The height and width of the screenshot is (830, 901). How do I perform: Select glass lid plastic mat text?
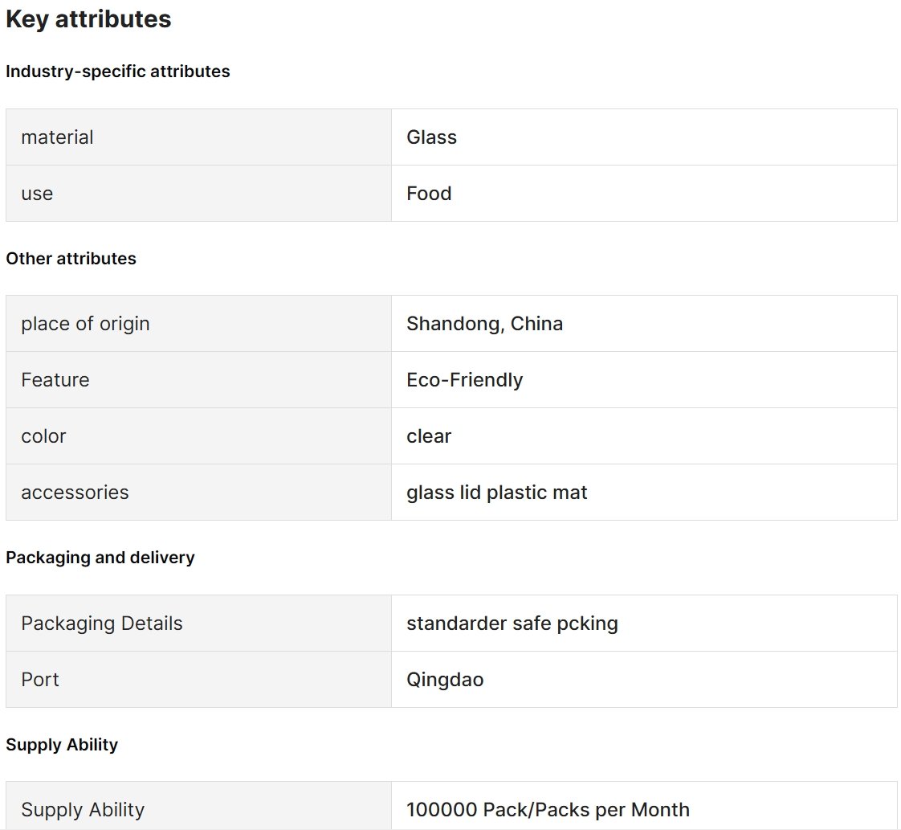[496, 493]
